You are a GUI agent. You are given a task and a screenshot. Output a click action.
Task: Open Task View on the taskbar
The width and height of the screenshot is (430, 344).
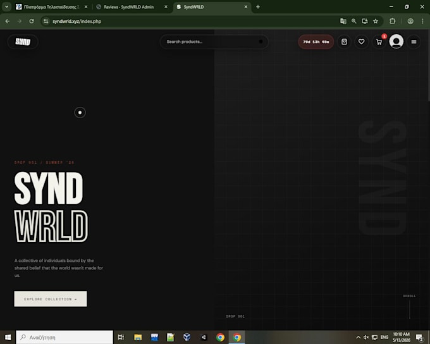tap(121, 337)
